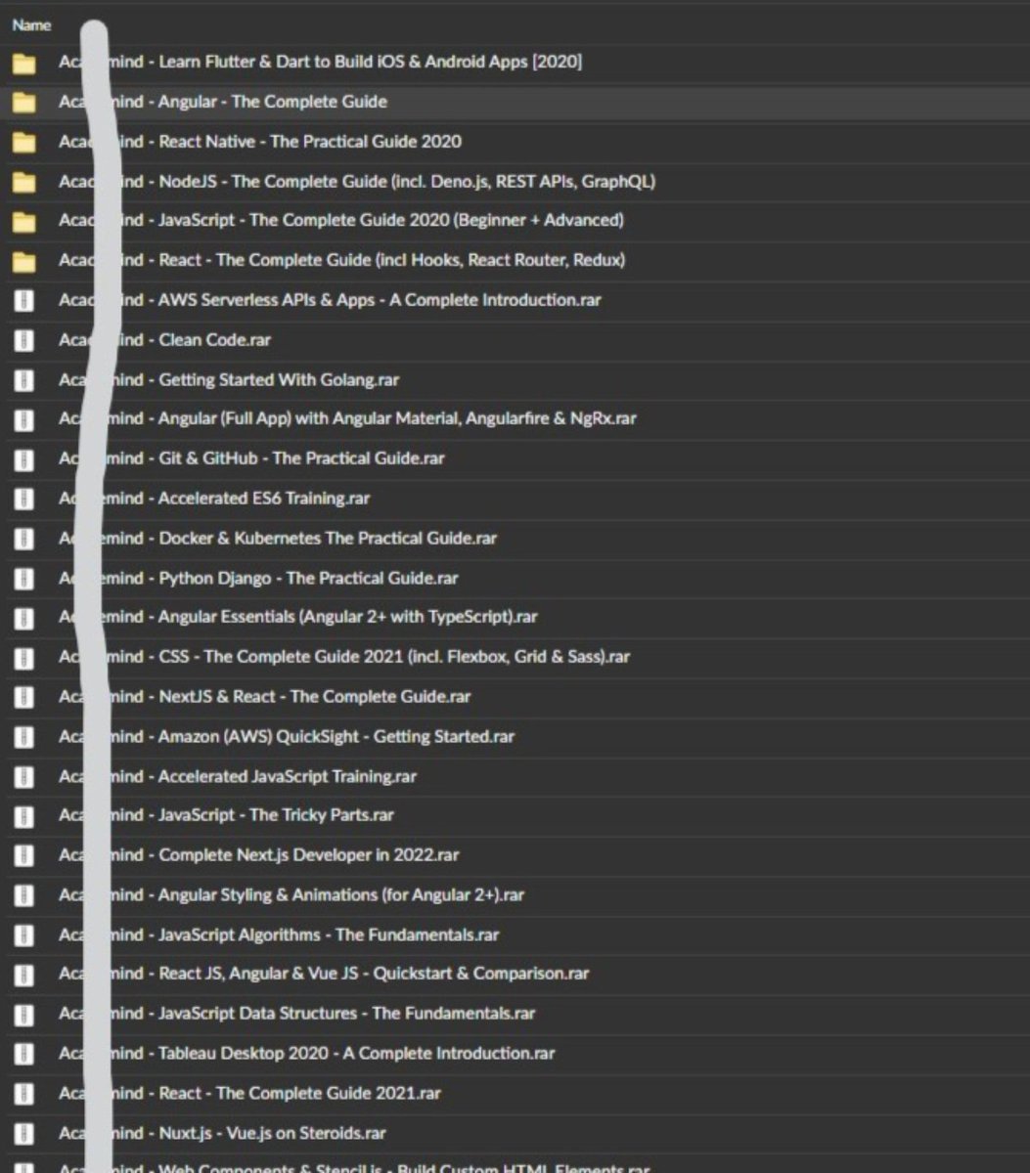
Task: Click "JavaScript - The Tricky Parts.rar" file name
Action: (277, 815)
